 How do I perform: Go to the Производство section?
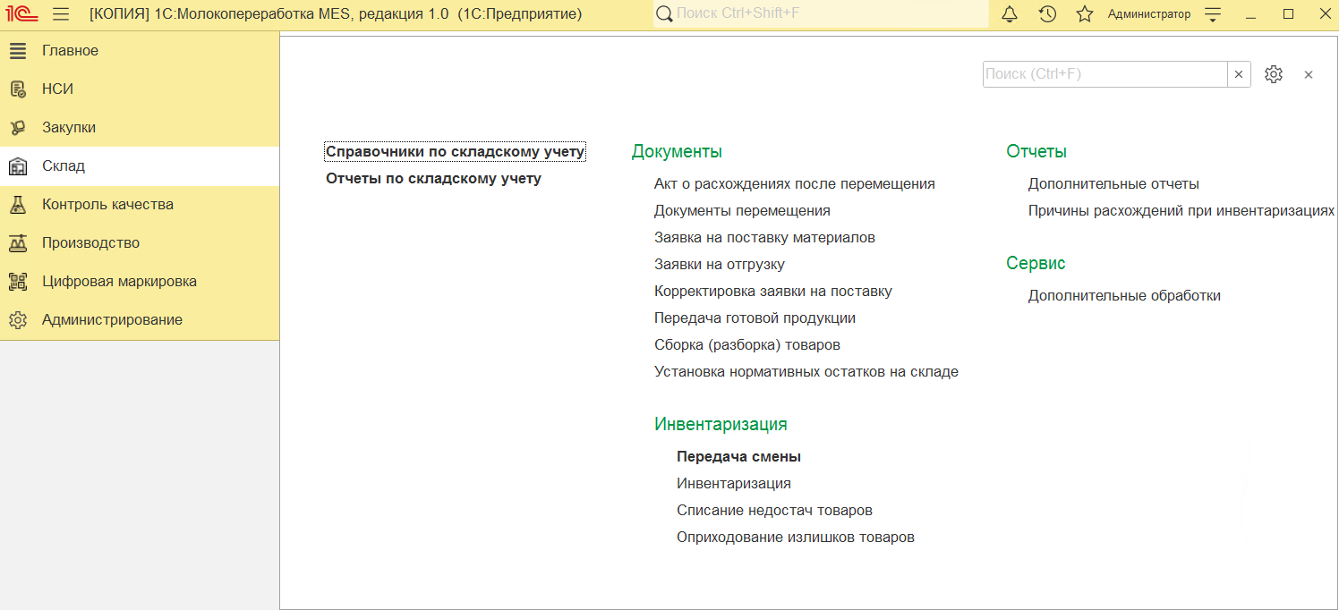coord(90,242)
